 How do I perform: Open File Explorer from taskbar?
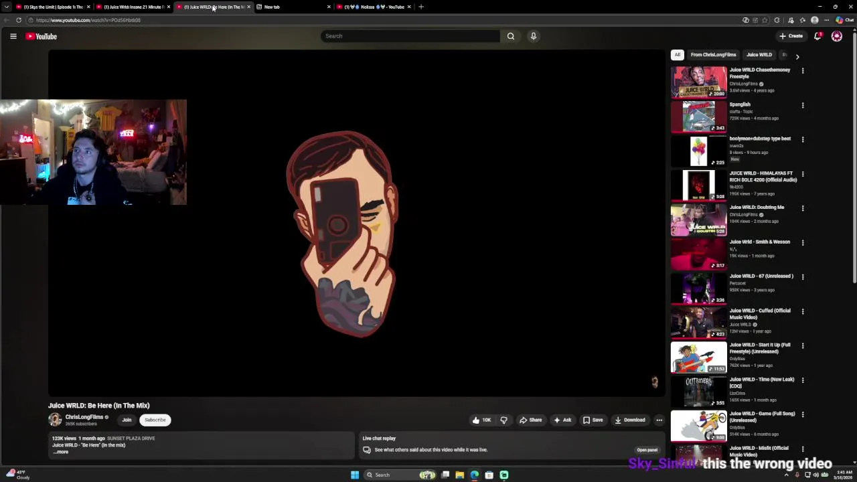point(460,475)
